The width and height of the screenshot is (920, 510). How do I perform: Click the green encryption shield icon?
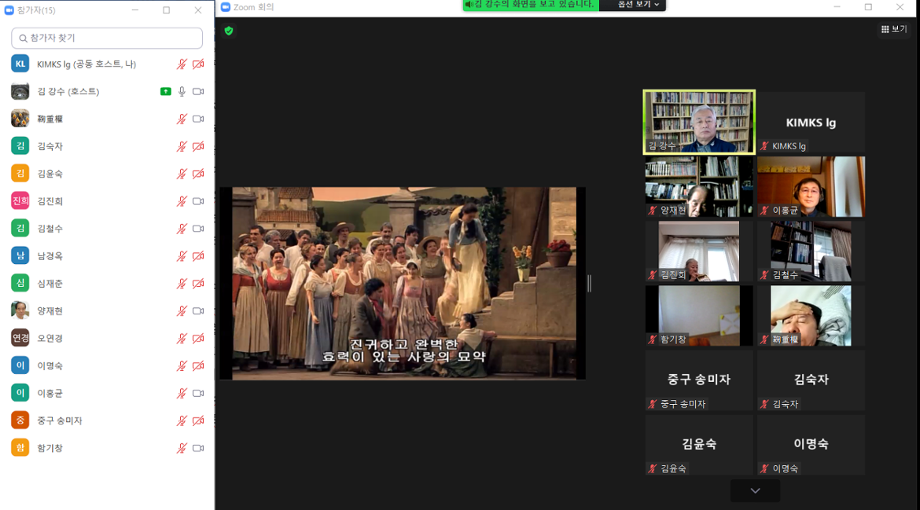(229, 31)
